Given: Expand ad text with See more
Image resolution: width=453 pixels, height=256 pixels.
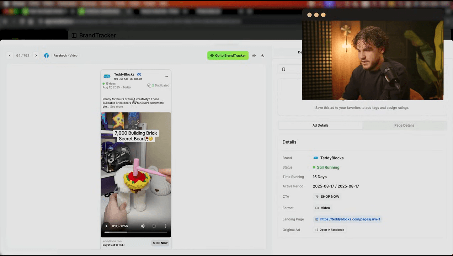Looking at the screenshot, I should tap(116, 107).
